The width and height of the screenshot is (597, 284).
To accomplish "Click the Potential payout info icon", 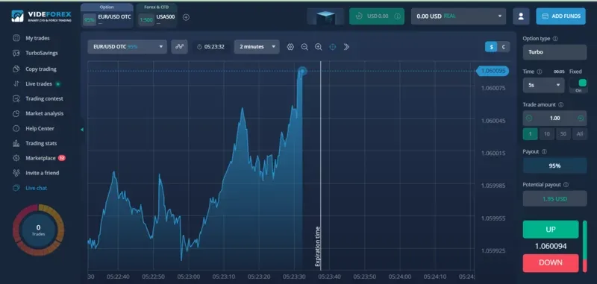I will coord(566,184).
